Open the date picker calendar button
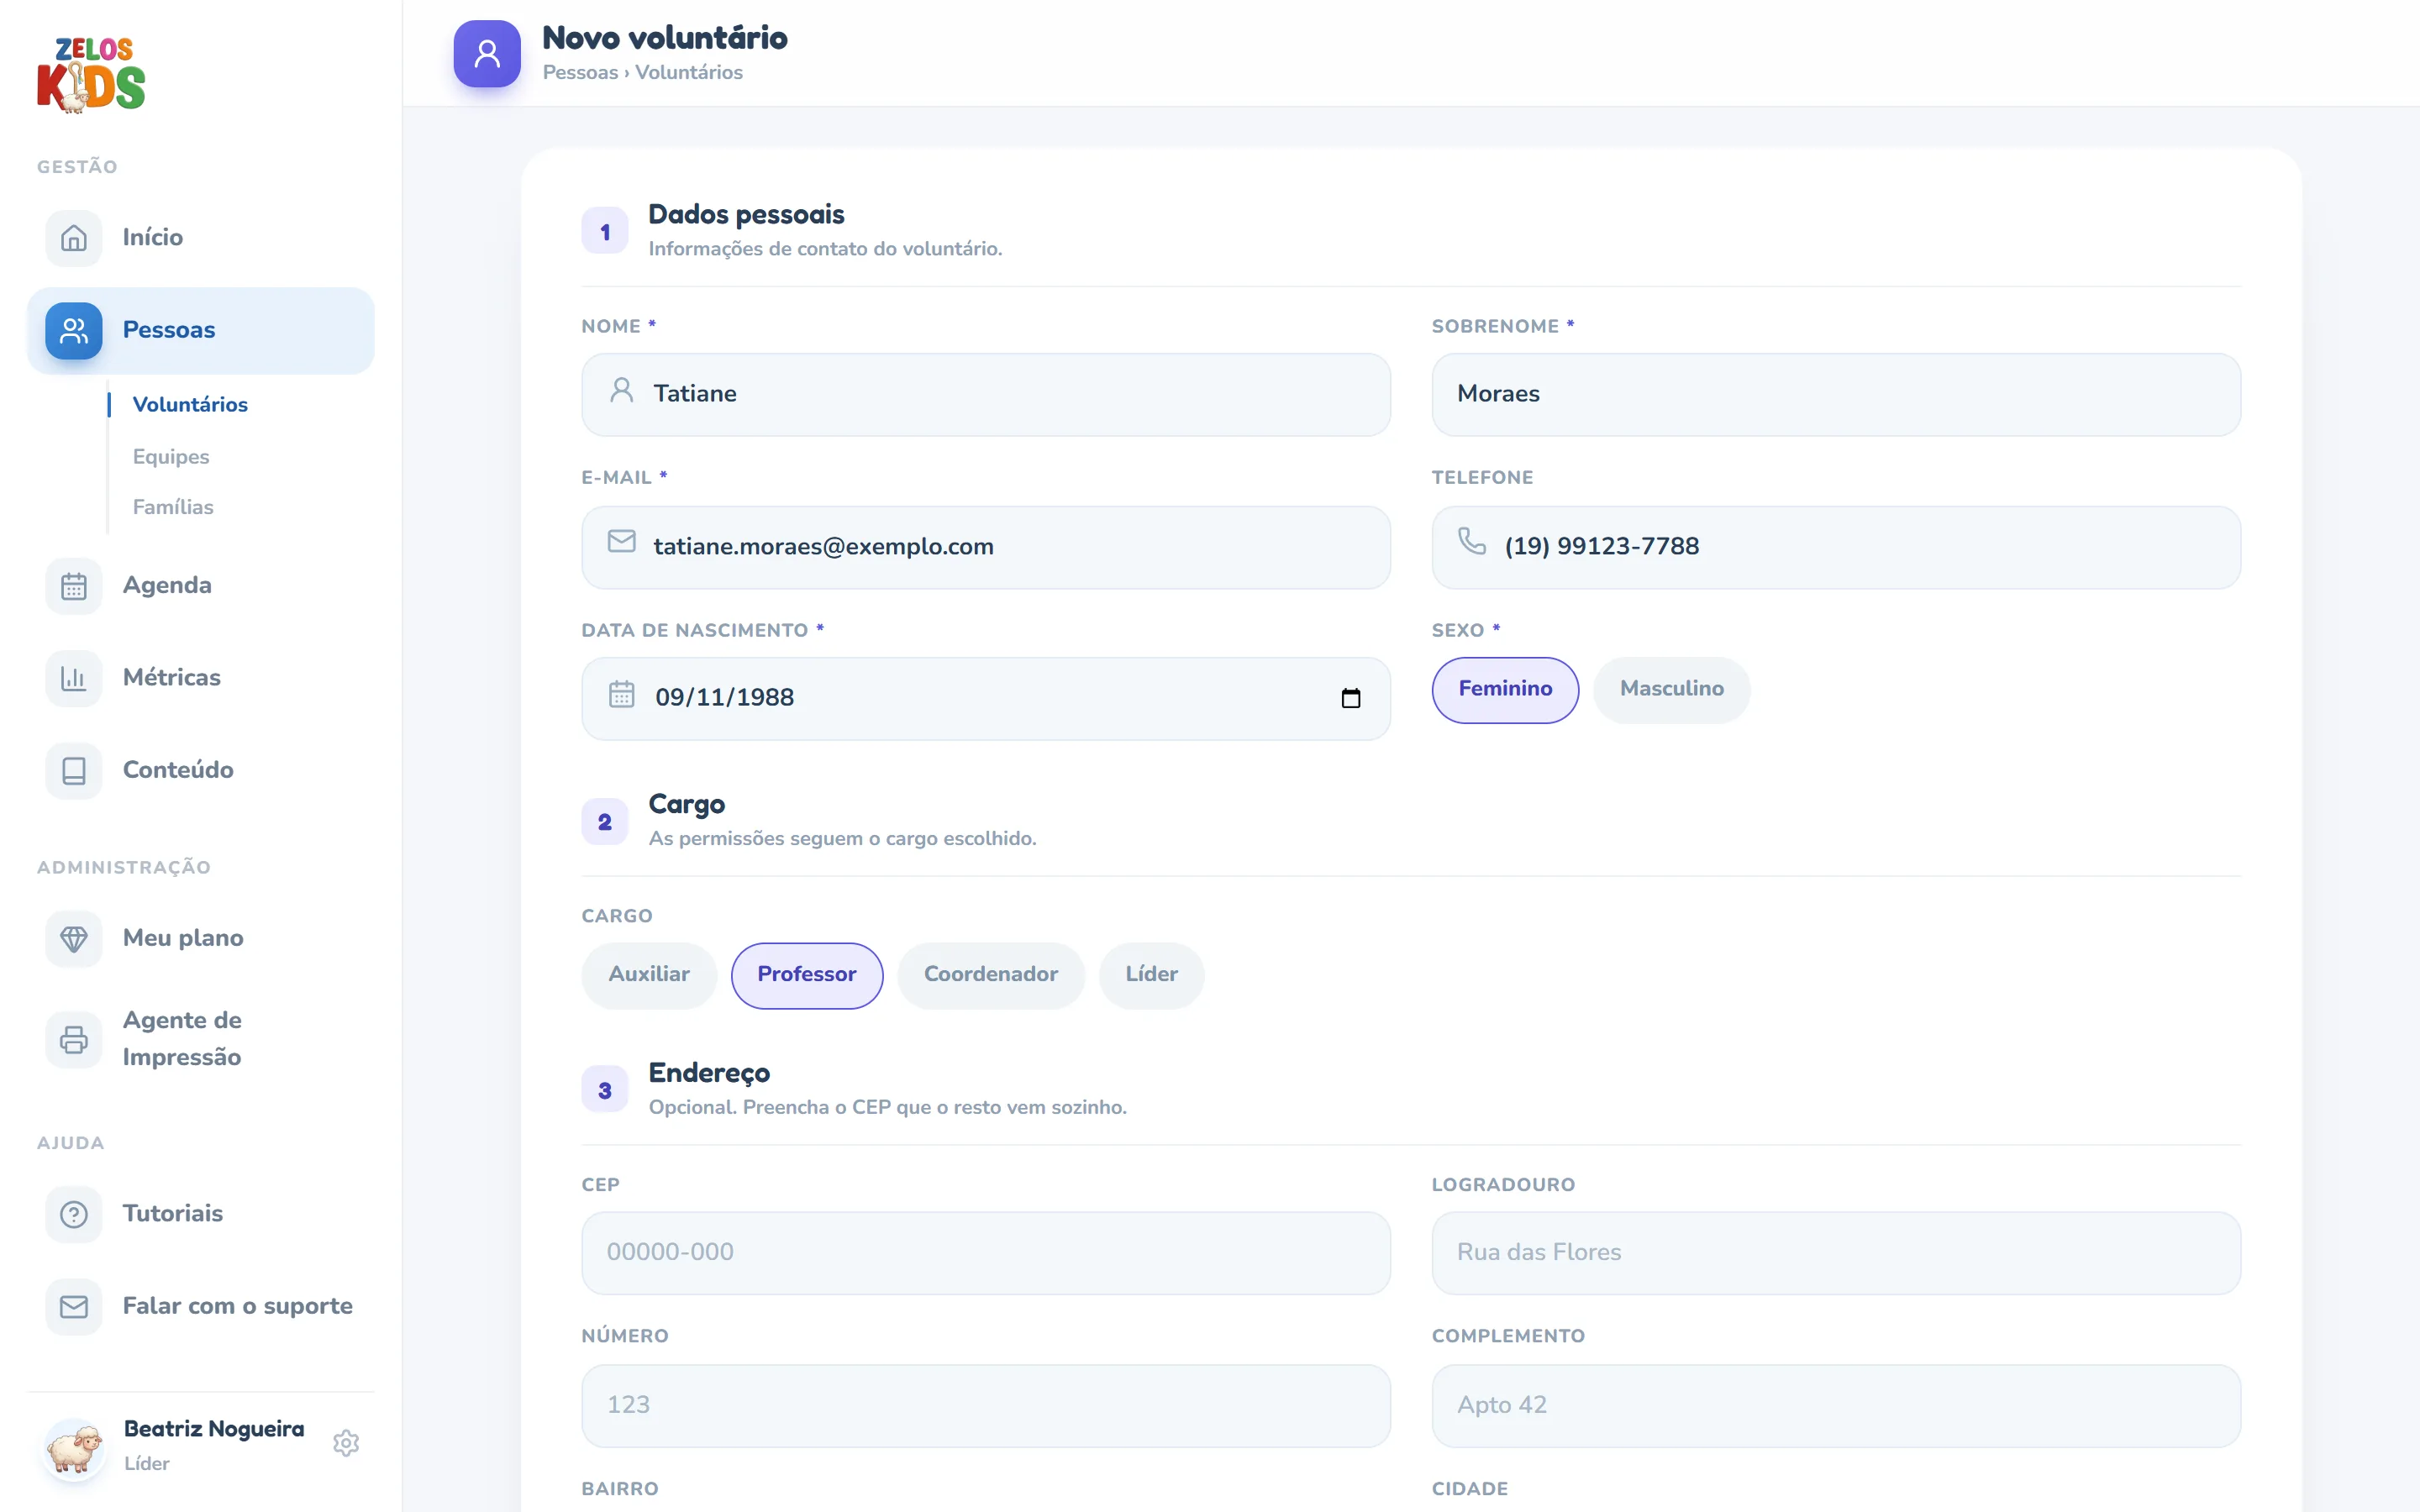This screenshot has width=2420, height=1512. tap(1351, 698)
